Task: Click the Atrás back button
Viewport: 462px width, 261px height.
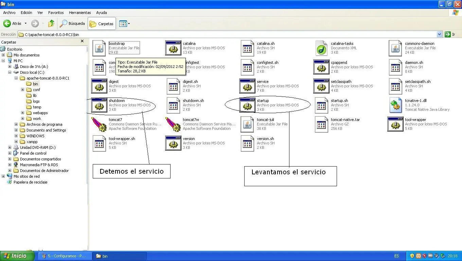Action: pyautogui.click(x=13, y=23)
